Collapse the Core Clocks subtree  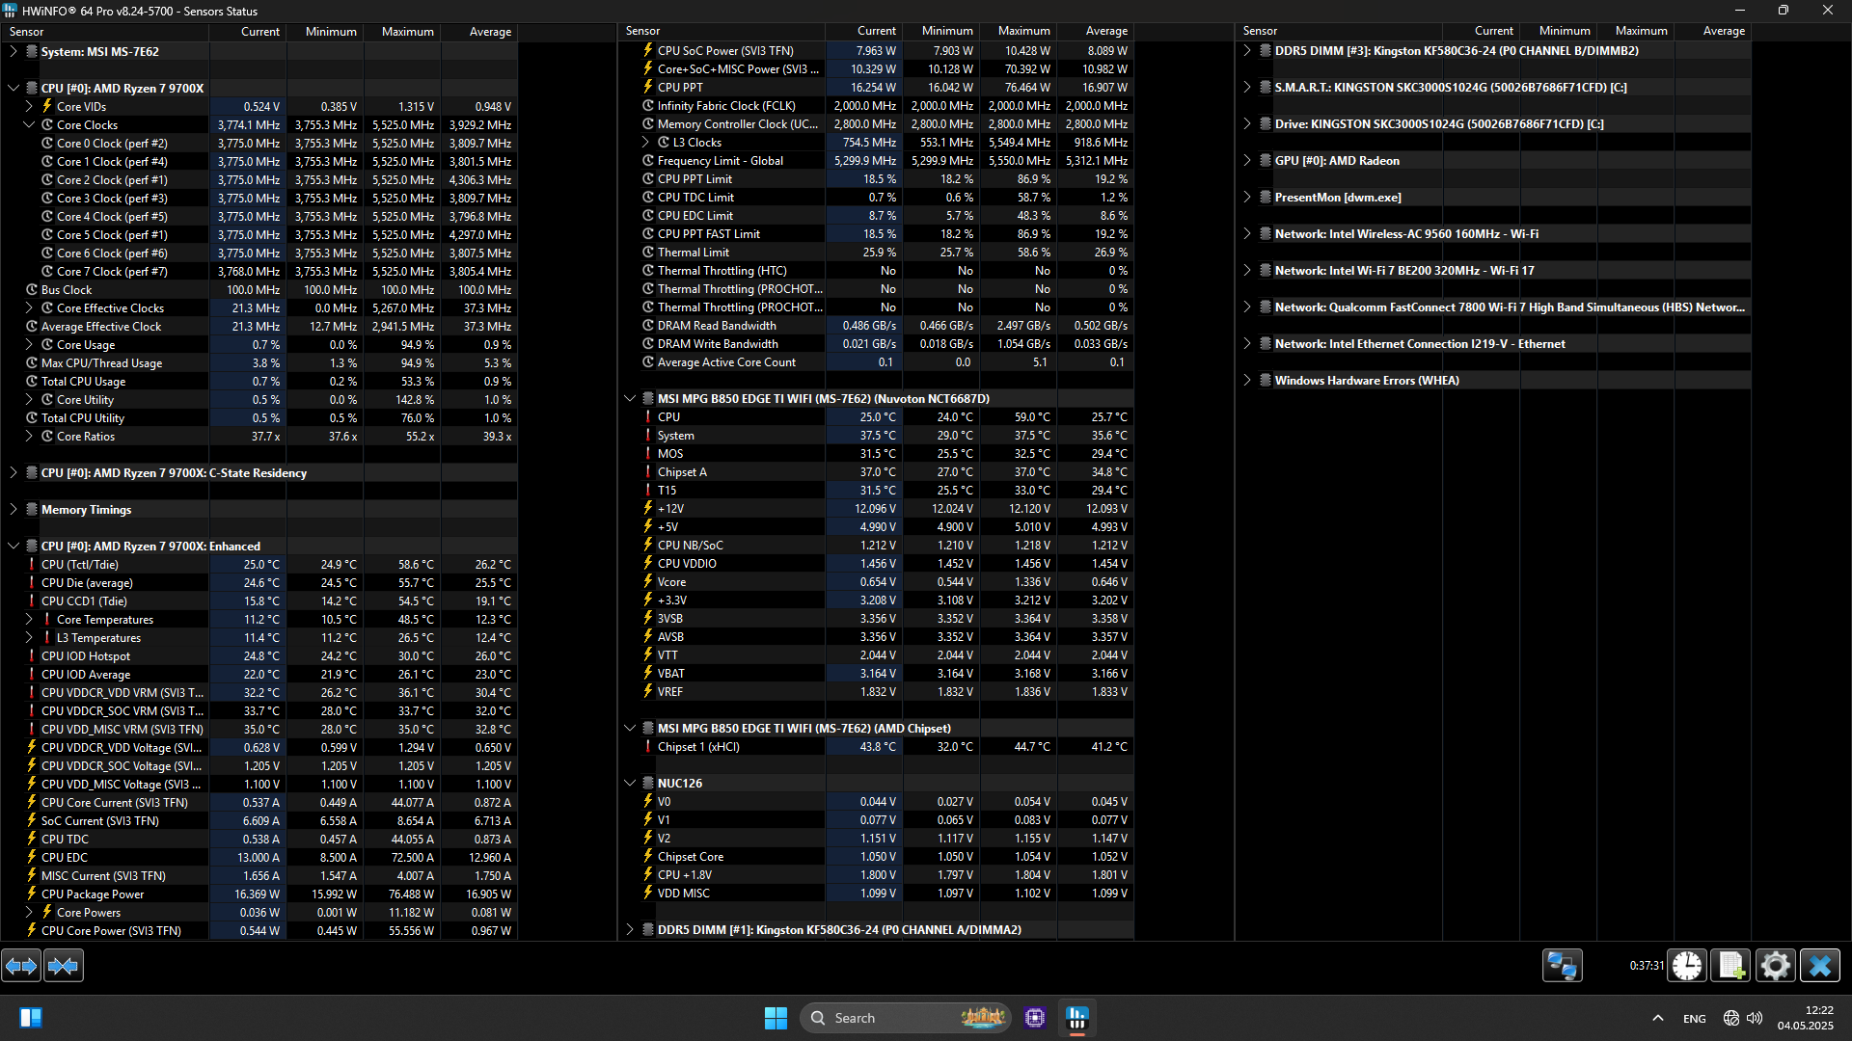pos(29,124)
